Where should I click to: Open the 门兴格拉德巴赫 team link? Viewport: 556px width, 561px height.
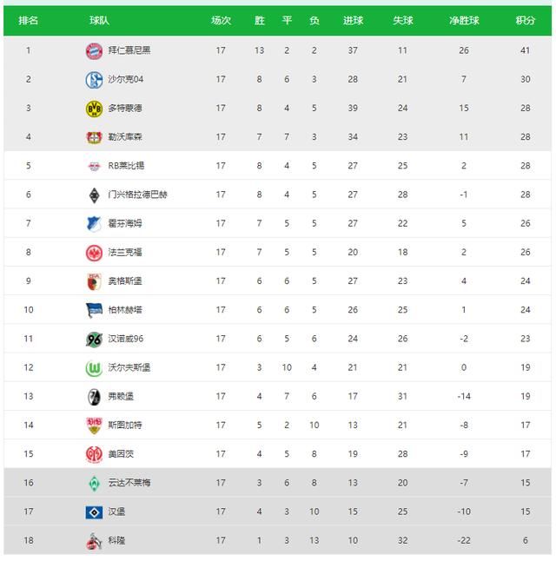coord(137,195)
